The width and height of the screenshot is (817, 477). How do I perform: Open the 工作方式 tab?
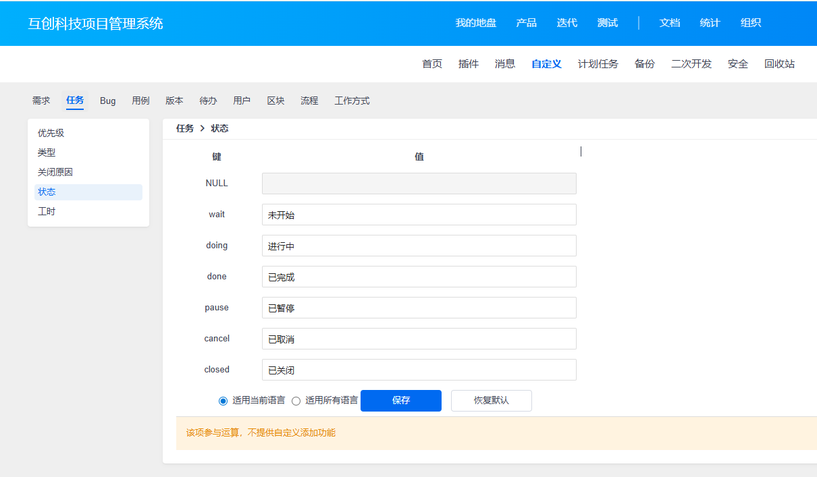point(352,101)
